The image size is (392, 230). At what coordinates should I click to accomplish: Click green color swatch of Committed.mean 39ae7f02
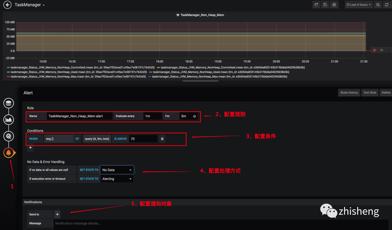8,68
